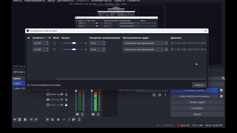The width and height of the screenshot is (237, 133).
Task: Move scene down with the Scenes down arrow
Action: pos(36,119)
